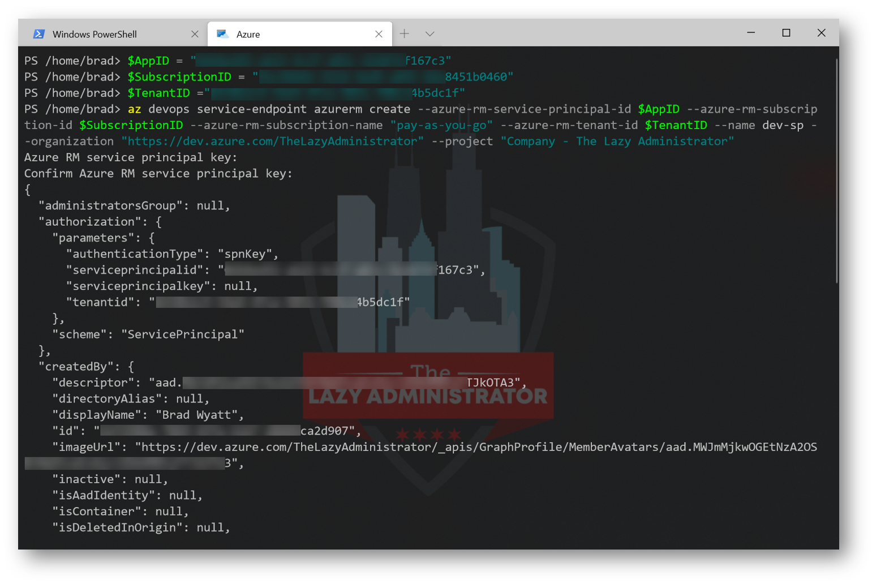
Task: Click the az devops command keyword "az"
Action: click(134, 109)
